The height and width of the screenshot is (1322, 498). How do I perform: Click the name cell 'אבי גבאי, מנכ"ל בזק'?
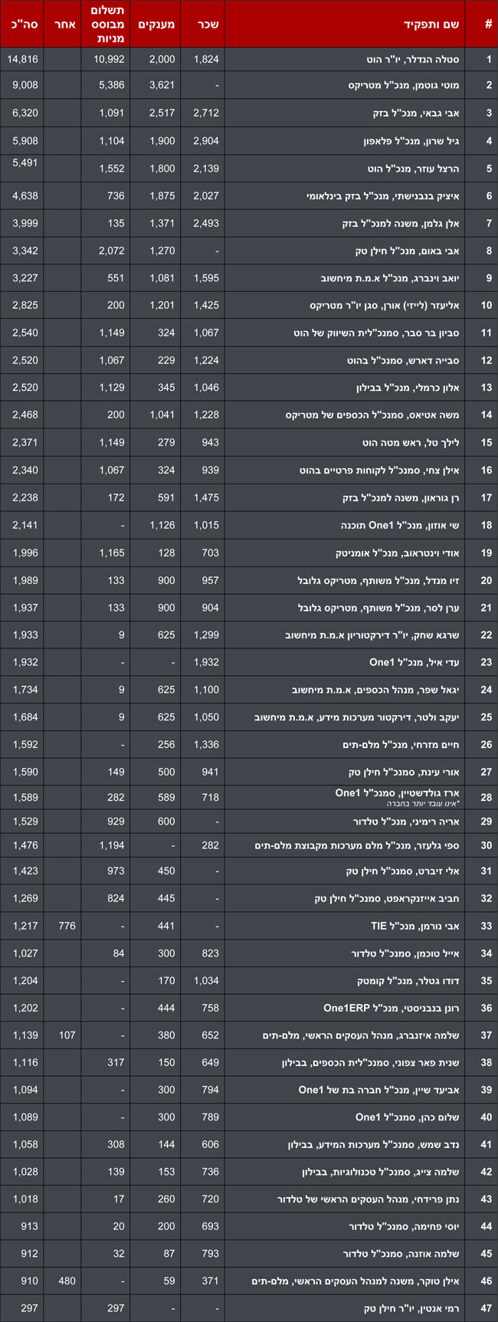pos(416,113)
